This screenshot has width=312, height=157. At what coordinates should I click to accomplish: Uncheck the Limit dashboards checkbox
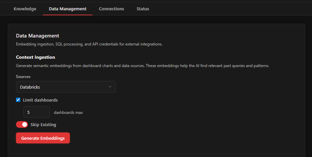[18, 100]
